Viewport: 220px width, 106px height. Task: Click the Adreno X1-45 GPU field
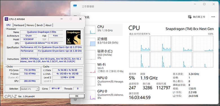point(41,43)
